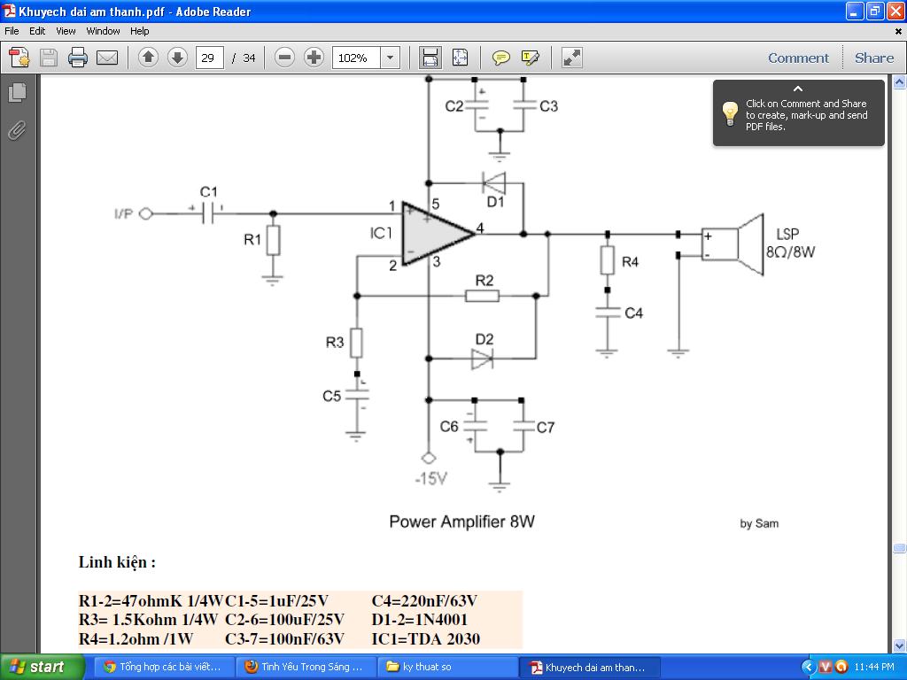Click the red V tray icon
The height and width of the screenshot is (680, 907).
tap(826, 668)
